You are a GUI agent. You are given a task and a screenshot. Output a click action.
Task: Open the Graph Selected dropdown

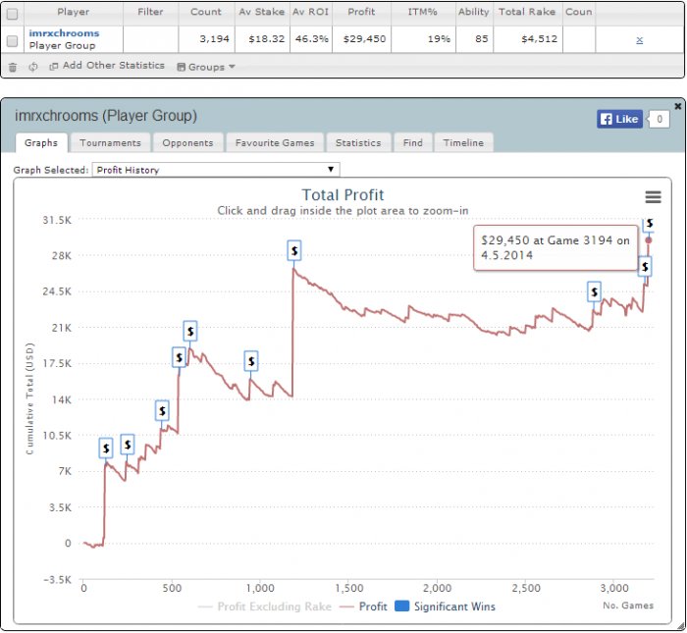[216, 170]
